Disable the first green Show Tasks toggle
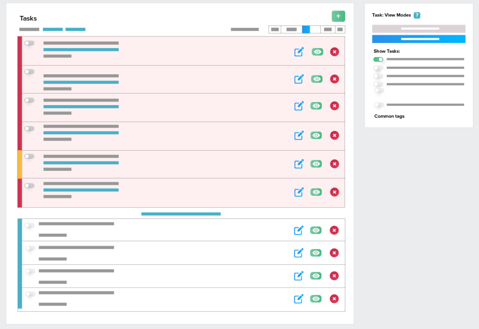The width and height of the screenshot is (479, 329). 378,59
